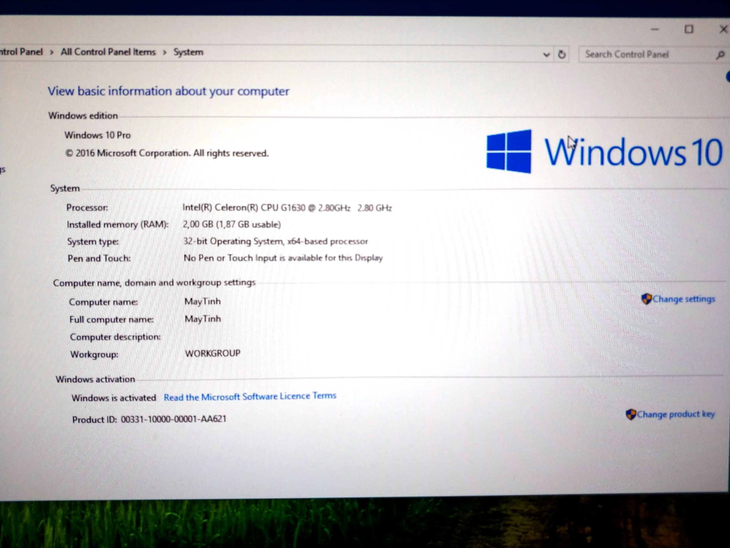Click the Workgroup label

(94, 354)
